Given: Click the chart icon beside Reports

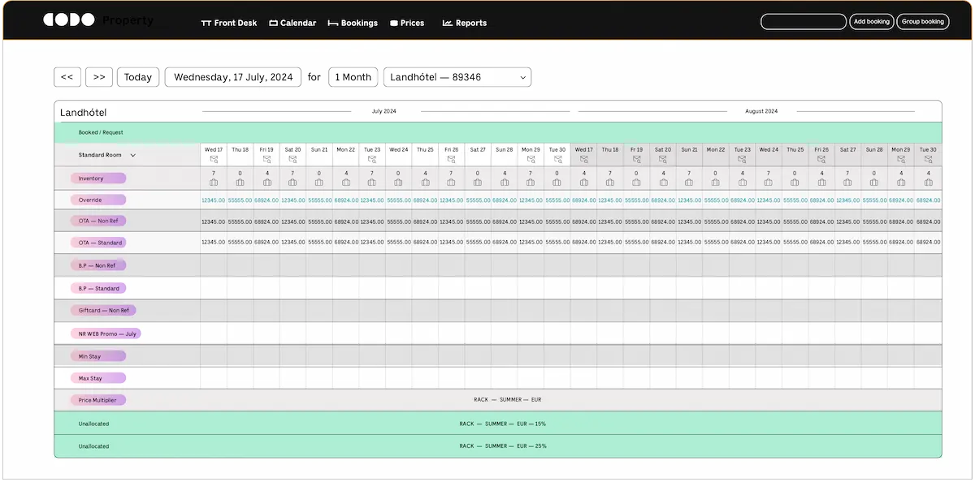Looking at the screenshot, I should click(x=447, y=24).
